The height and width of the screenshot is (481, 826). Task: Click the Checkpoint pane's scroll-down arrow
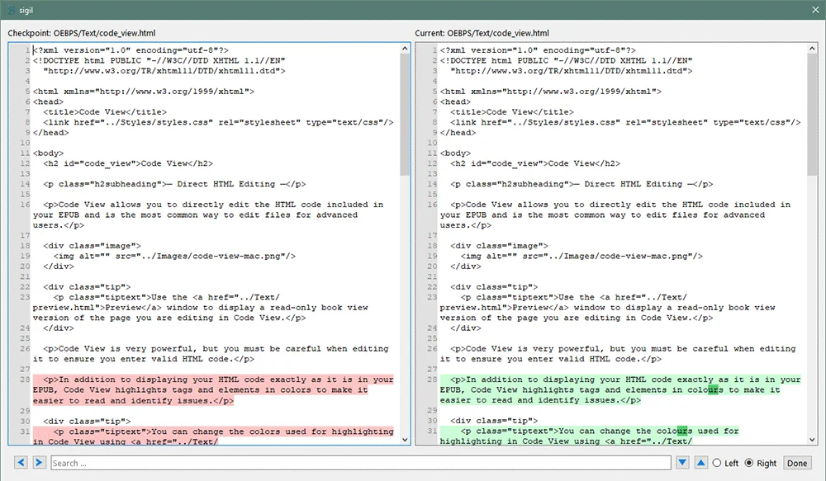tap(405, 440)
